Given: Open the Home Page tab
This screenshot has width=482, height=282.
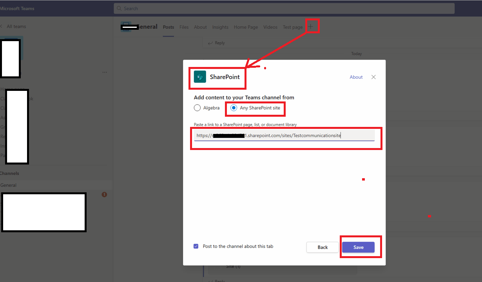Looking at the screenshot, I should (246, 27).
